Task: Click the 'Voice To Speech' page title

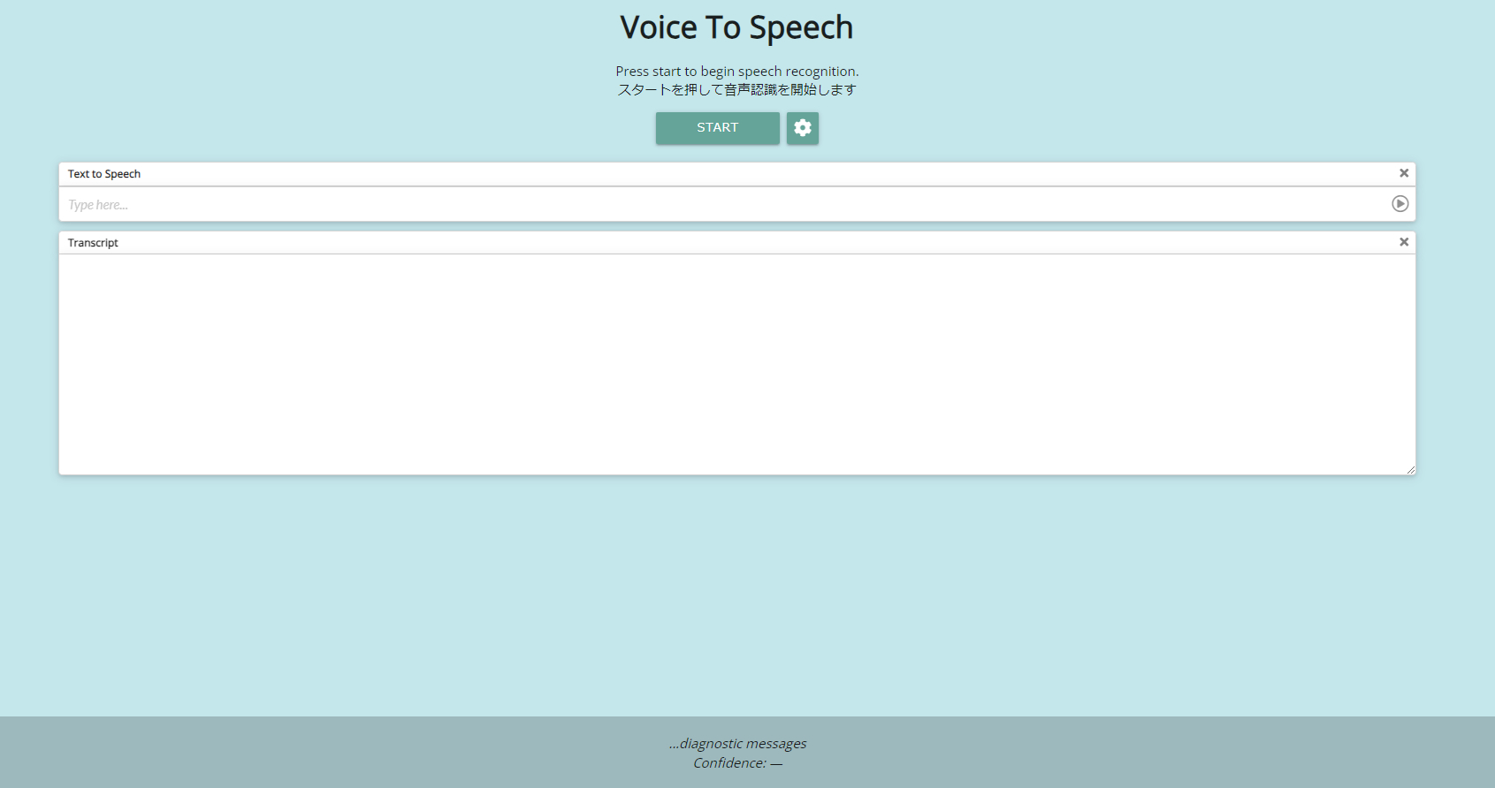Action: [736, 27]
